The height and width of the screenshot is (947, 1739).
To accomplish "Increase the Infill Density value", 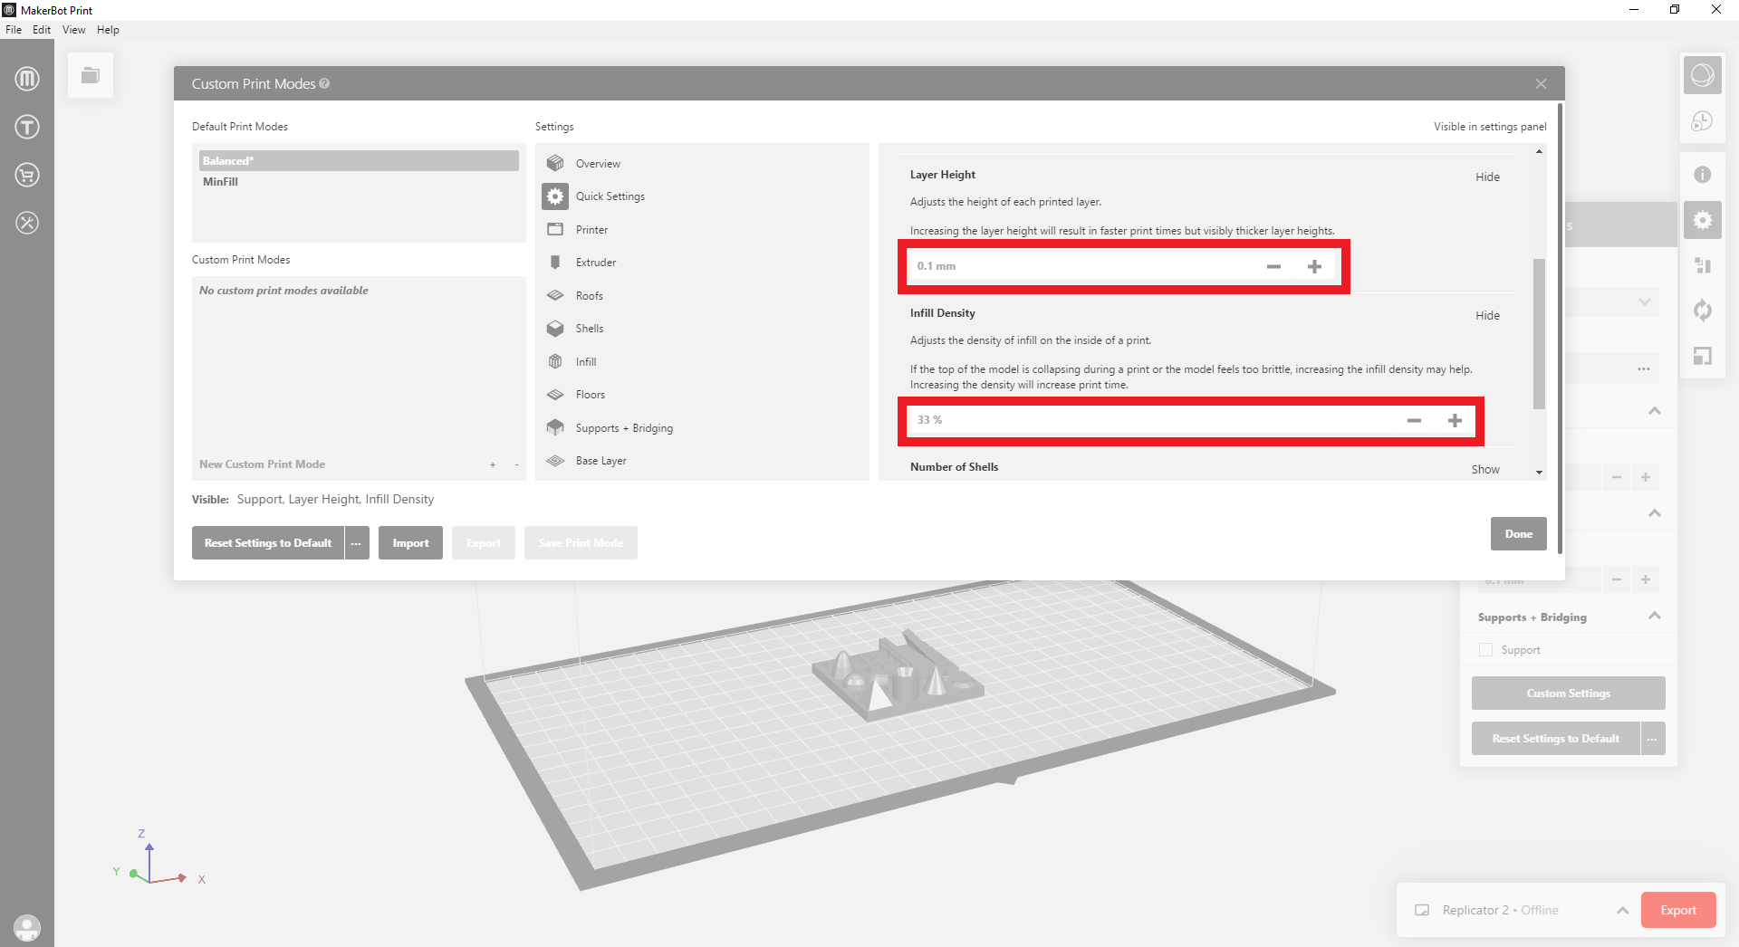I will click(1455, 420).
